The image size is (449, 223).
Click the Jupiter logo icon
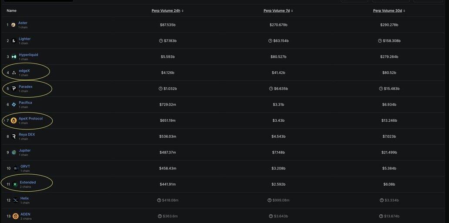(x=14, y=153)
